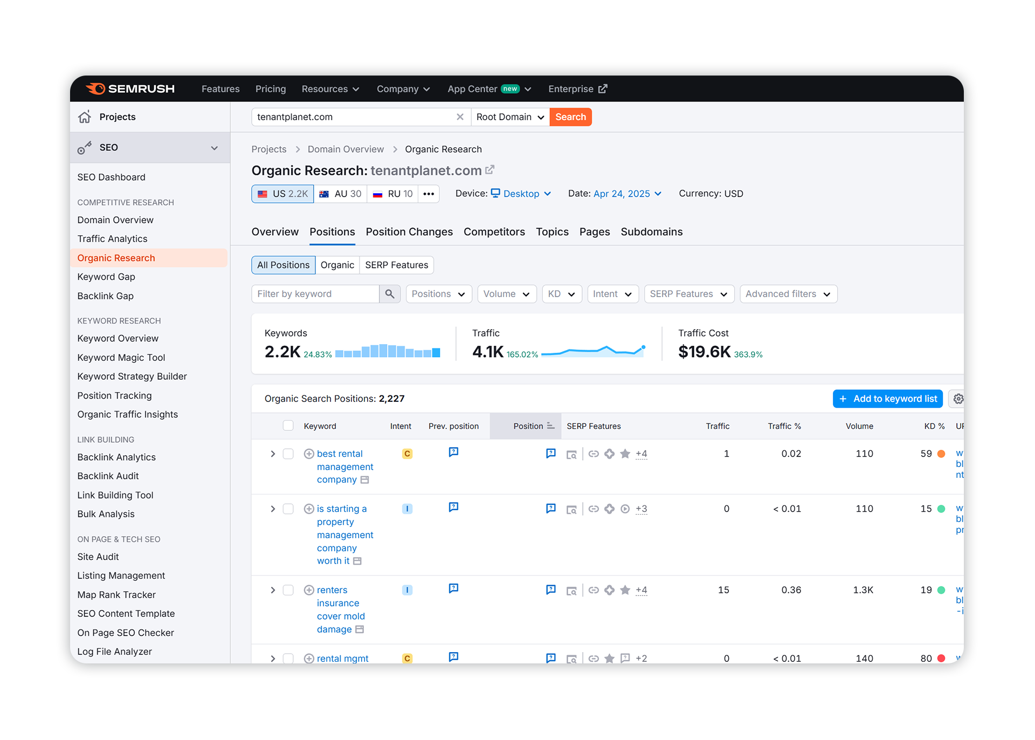
Task: Switch to the Position Changes tab
Action: [x=409, y=232]
